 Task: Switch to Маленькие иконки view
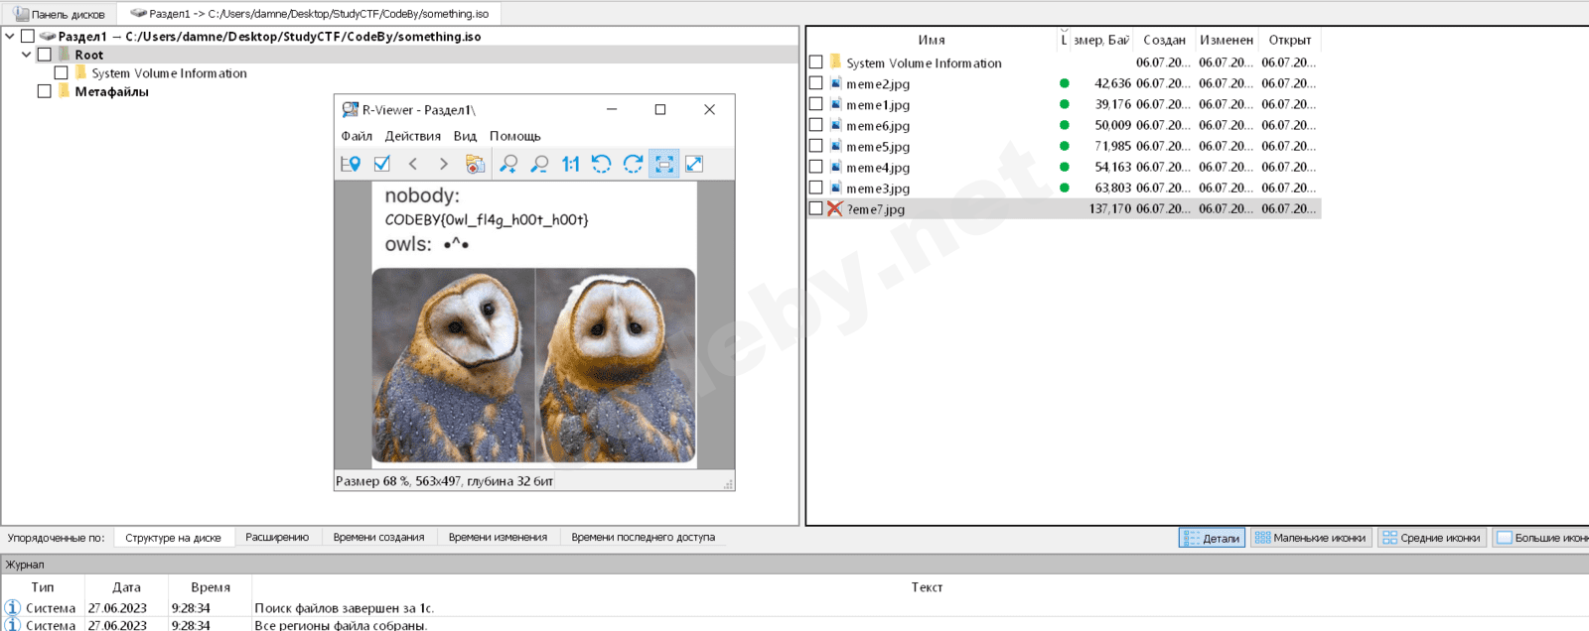pos(1310,538)
